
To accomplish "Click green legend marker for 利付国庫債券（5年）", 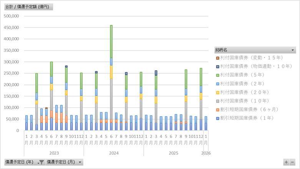I will point(217,75).
